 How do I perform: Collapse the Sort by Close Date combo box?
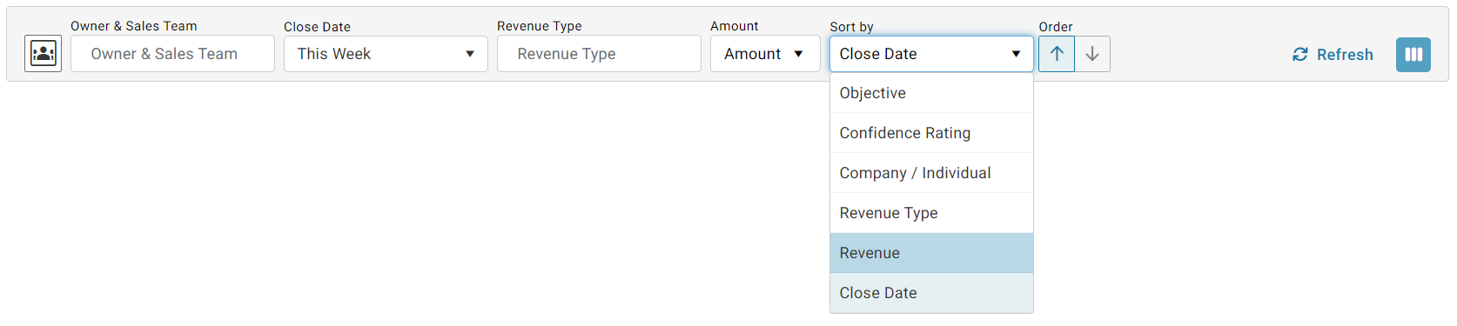pyautogui.click(x=931, y=54)
